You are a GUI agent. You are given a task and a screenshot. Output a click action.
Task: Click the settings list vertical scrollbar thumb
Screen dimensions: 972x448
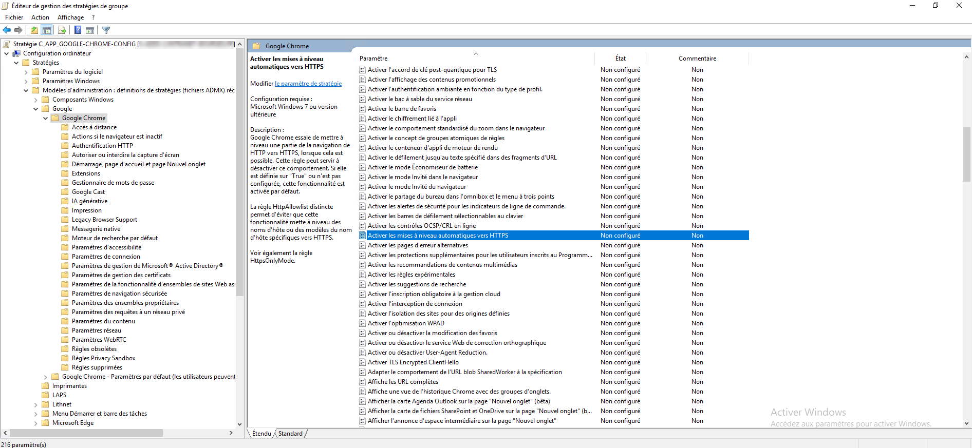(966, 154)
